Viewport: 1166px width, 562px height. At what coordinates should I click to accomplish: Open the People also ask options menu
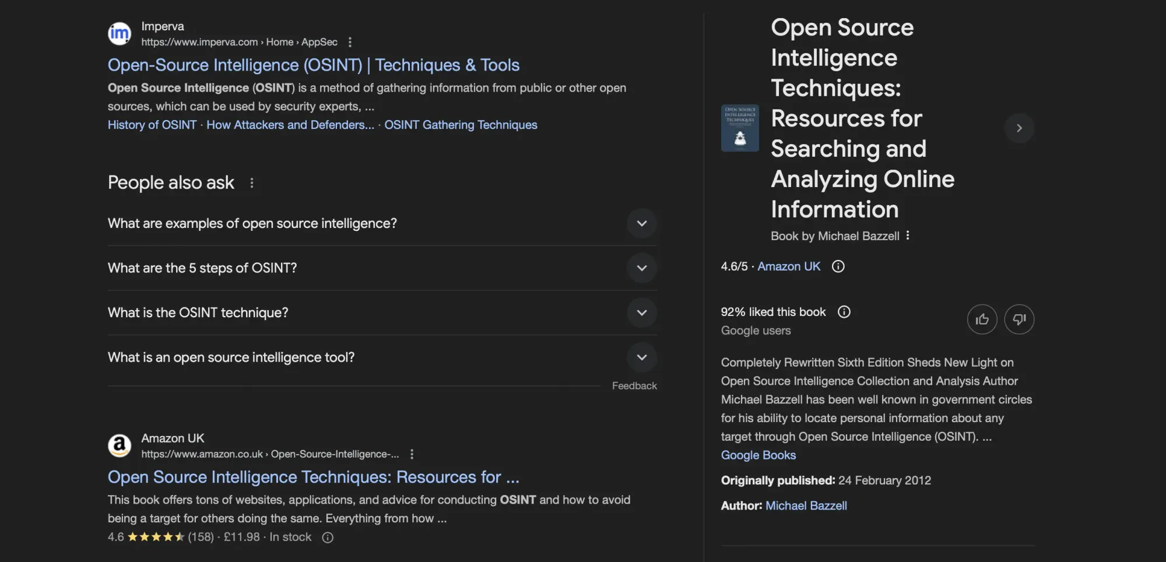click(252, 183)
